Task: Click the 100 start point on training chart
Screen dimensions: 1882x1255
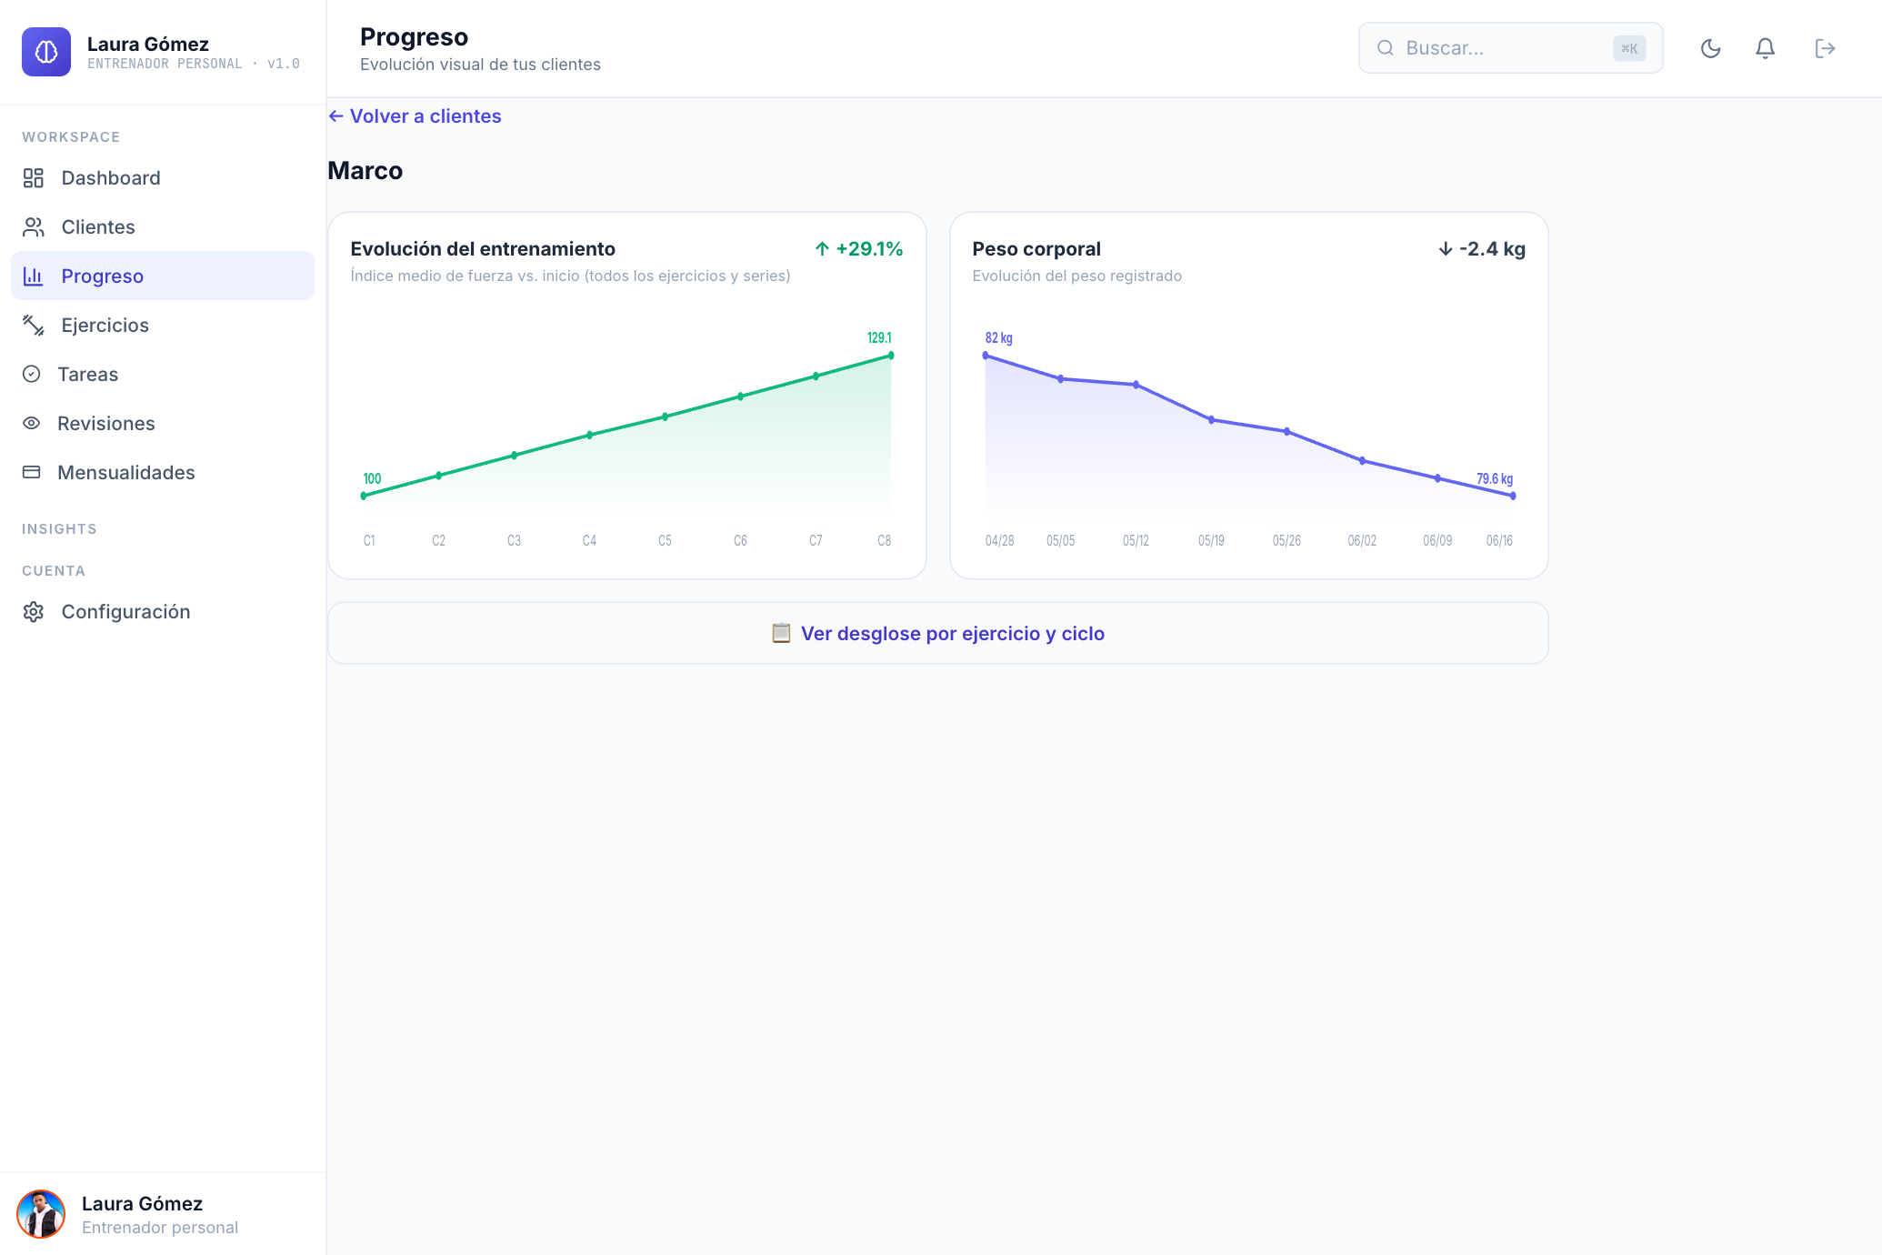Action: pos(364,496)
